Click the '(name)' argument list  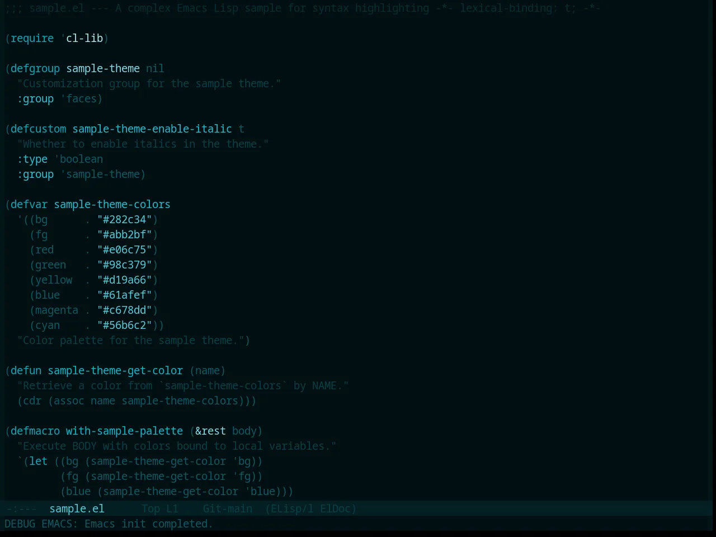[208, 370]
